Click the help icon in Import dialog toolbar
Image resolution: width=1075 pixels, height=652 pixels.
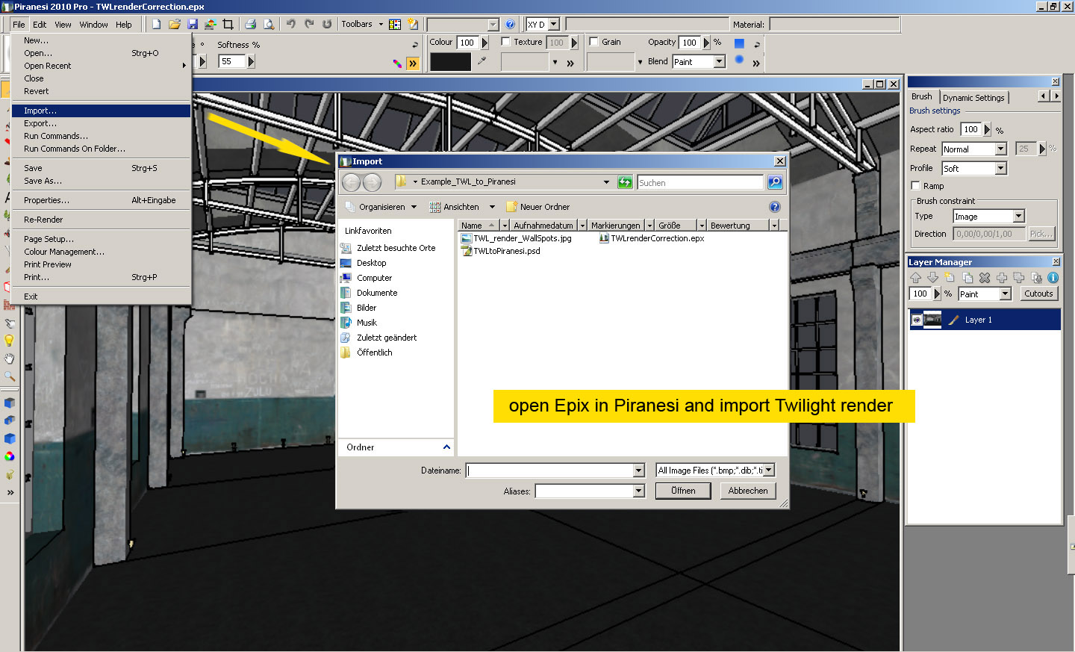[x=775, y=207]
